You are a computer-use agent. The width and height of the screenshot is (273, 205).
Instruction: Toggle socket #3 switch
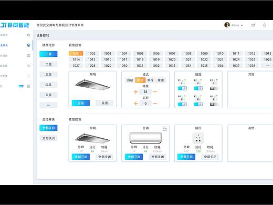214,88
